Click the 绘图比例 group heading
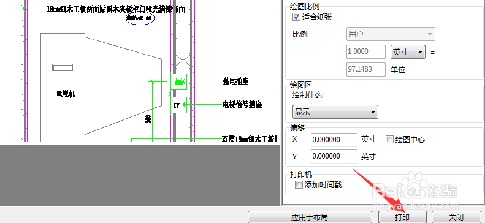The image size is (485, 223). click(304, 6)
